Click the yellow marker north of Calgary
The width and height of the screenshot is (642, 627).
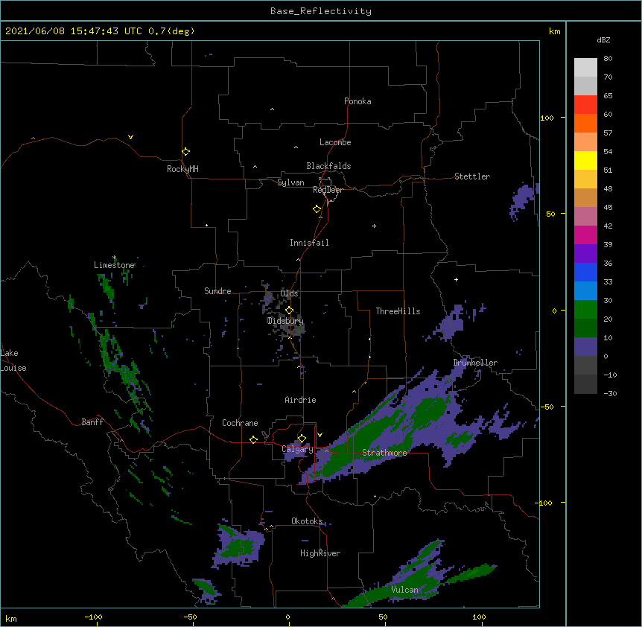pos(302,439)
